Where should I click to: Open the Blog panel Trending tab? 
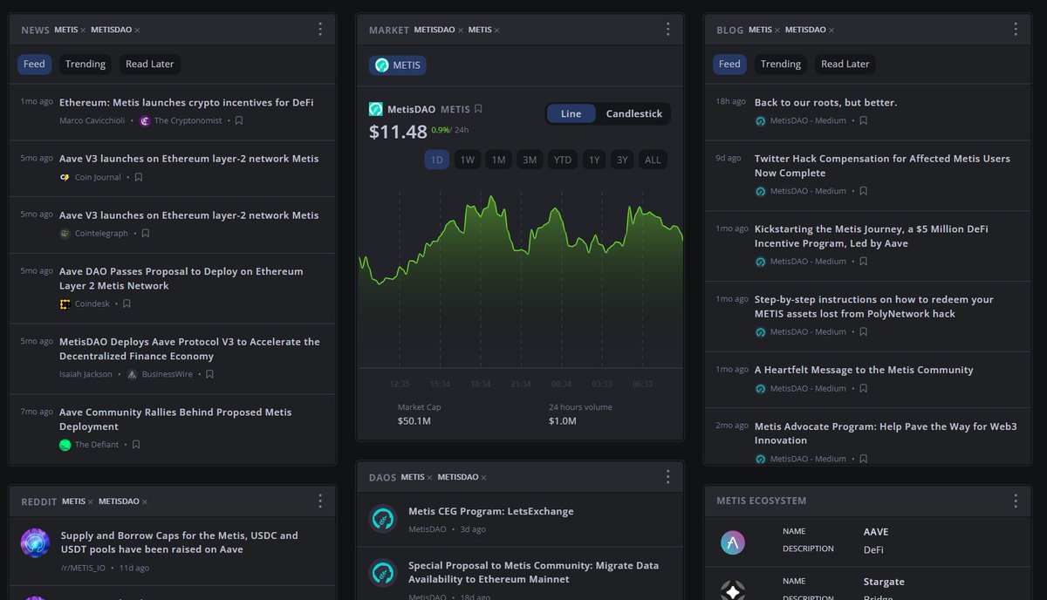[781, 65]
